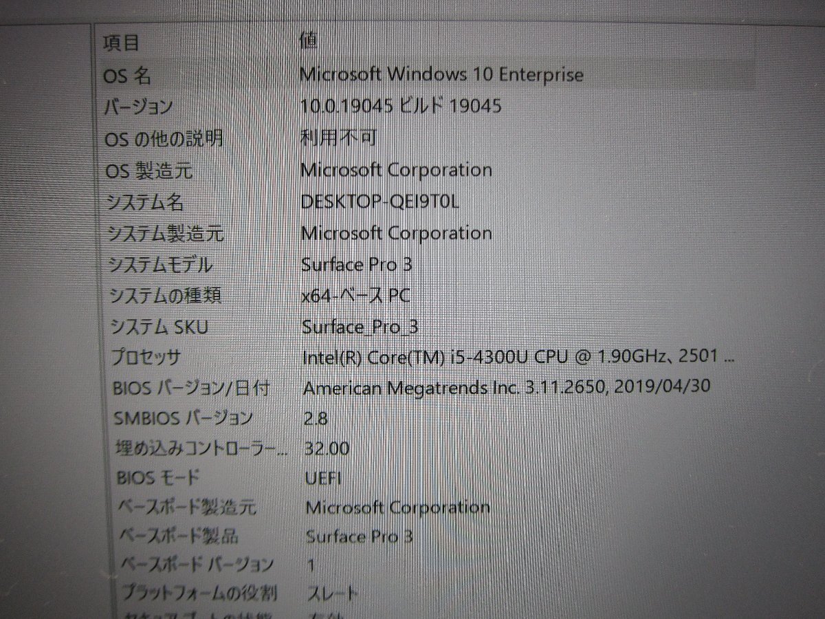Select the OS の他の説明 row label
Viewport: 825px width, 619px height.
[x=164, y=139]
